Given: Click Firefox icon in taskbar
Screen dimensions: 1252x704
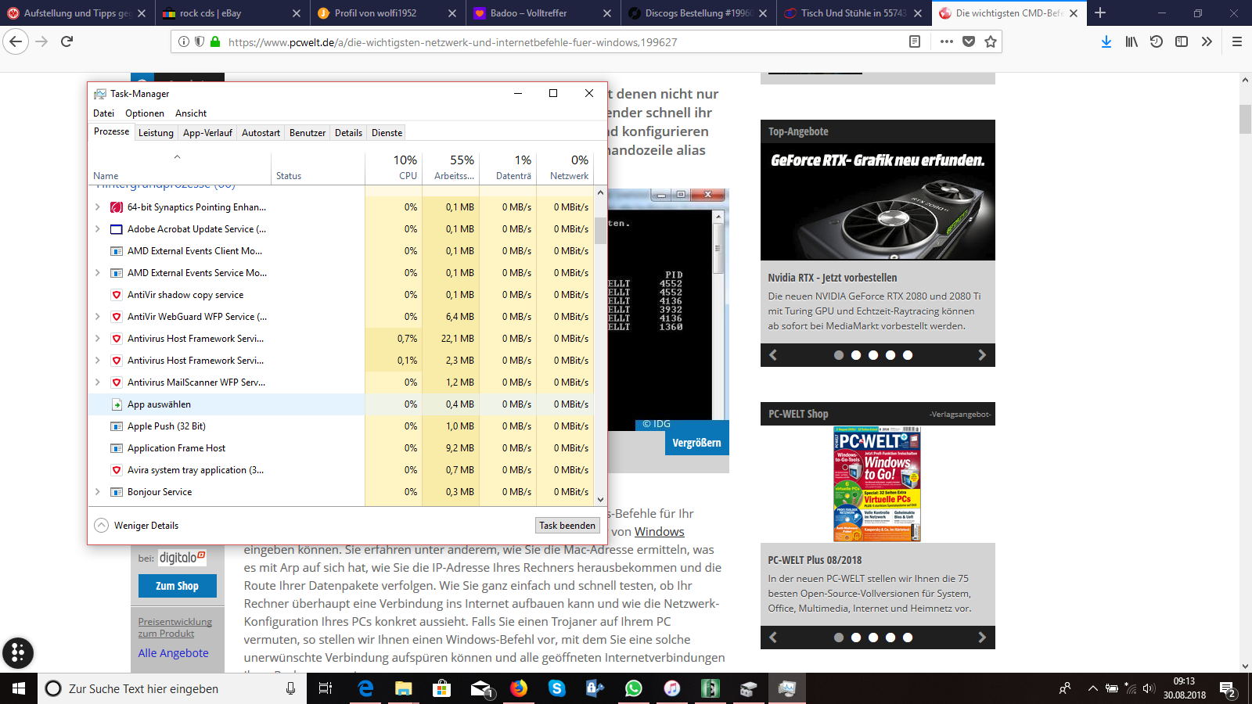Looking at the screenshot, I should (x=519, y=688).
